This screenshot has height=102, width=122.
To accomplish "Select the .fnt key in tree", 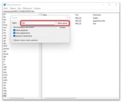I will [x=4, y=30].
